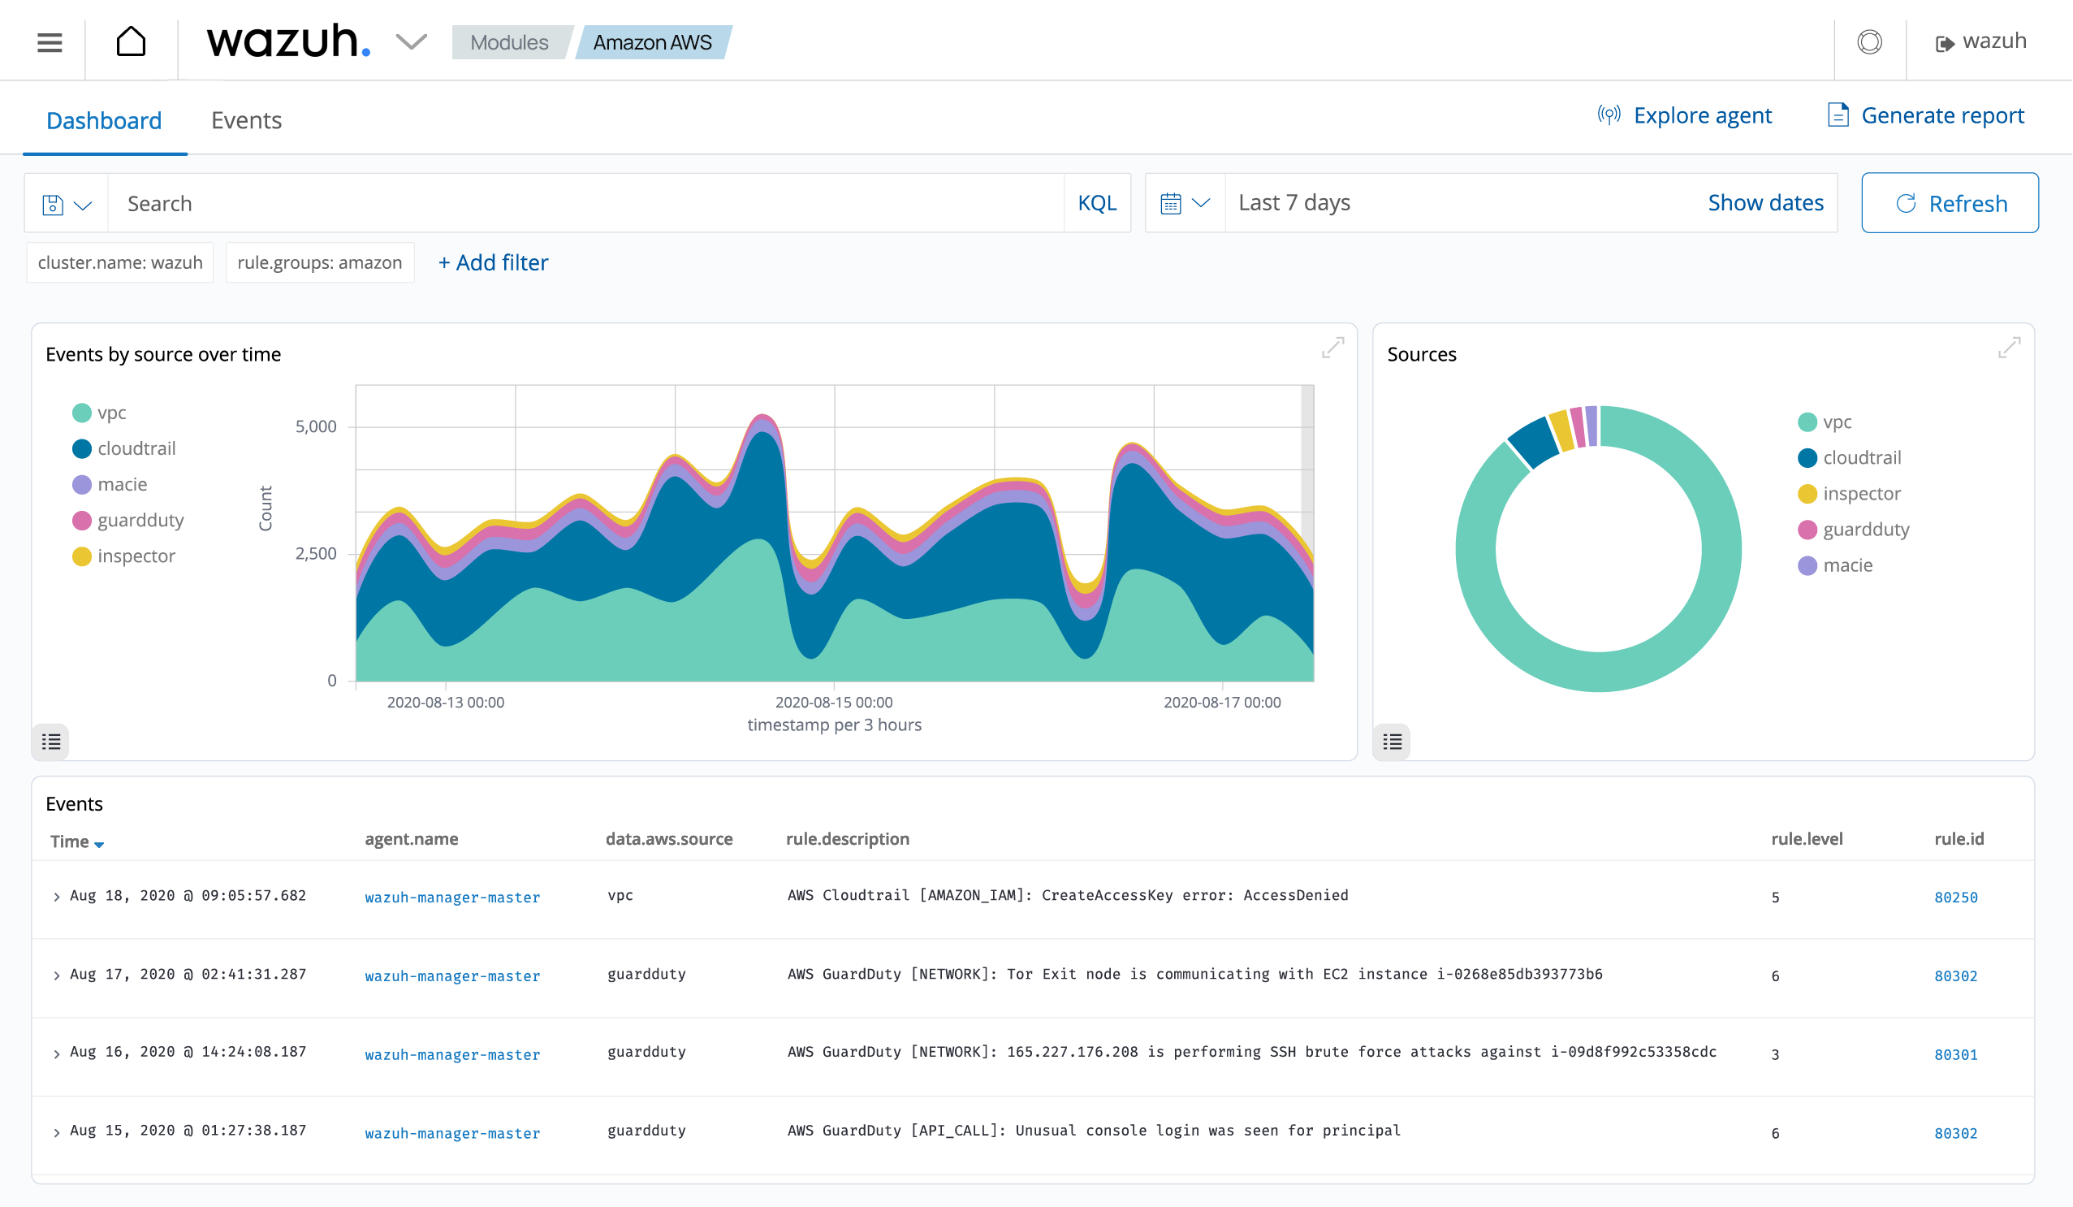Open rule id 80250
Viewport: 2073px width, 1207px height.
tap(1956, 898)
